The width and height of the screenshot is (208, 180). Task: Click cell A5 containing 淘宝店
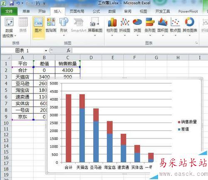click(x=22, y=90)
